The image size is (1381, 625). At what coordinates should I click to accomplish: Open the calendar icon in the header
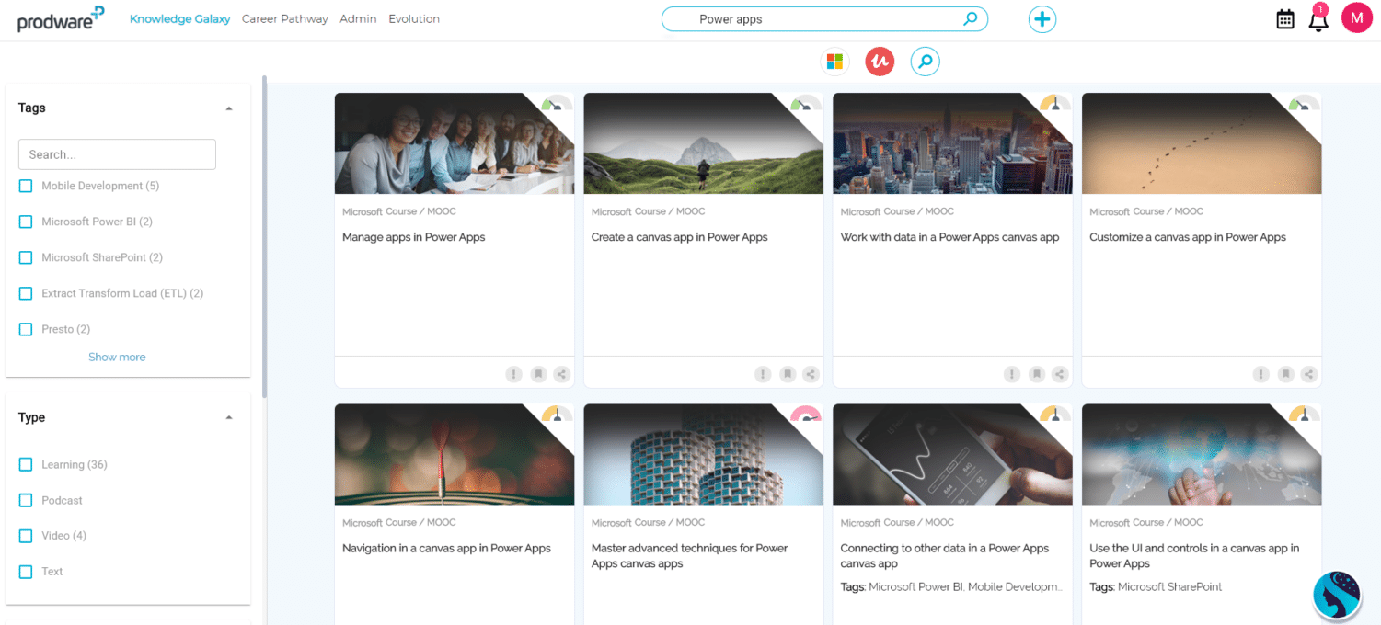1285,19
